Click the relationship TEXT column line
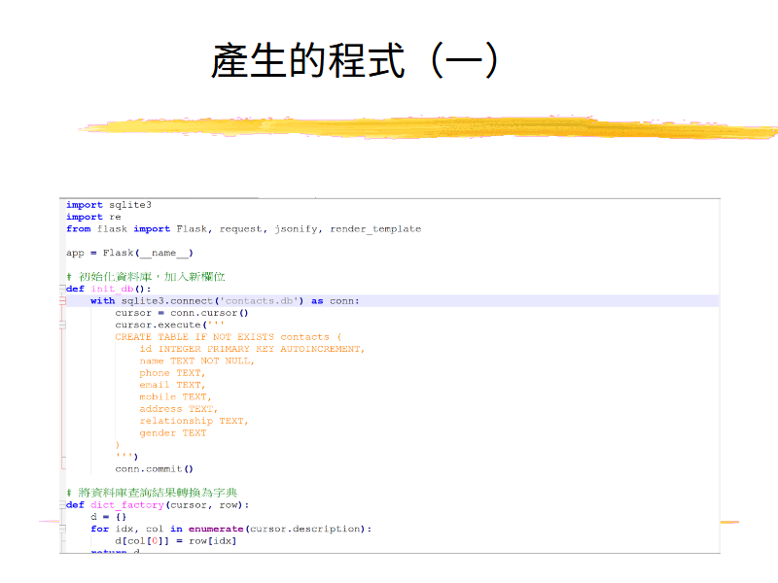Screen dimensions: 778x583 click(x=194, y=421)
